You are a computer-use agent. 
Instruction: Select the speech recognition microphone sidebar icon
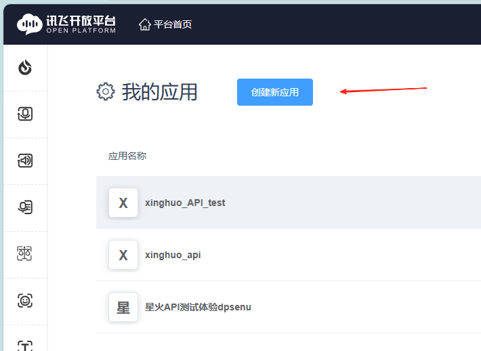(x=25, y=114)
